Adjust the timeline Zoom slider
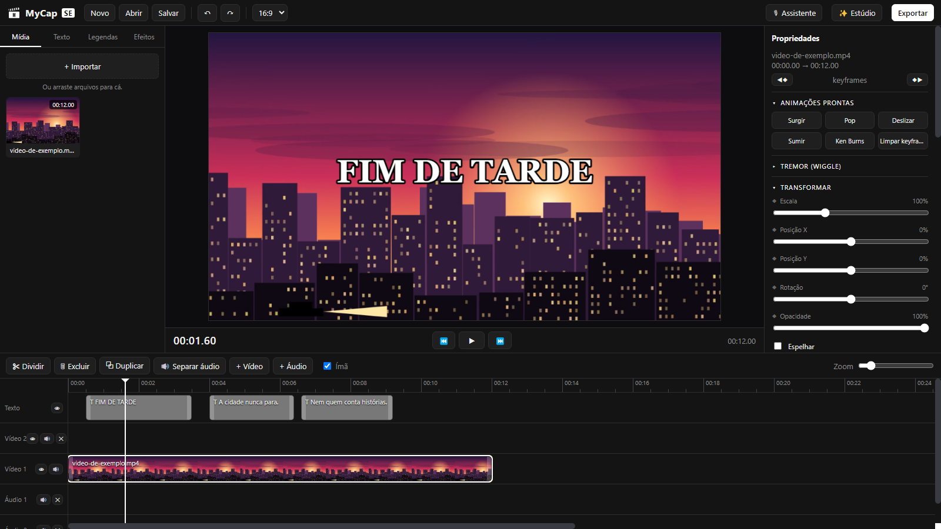 pyautogui.click(x=896, y=366)
